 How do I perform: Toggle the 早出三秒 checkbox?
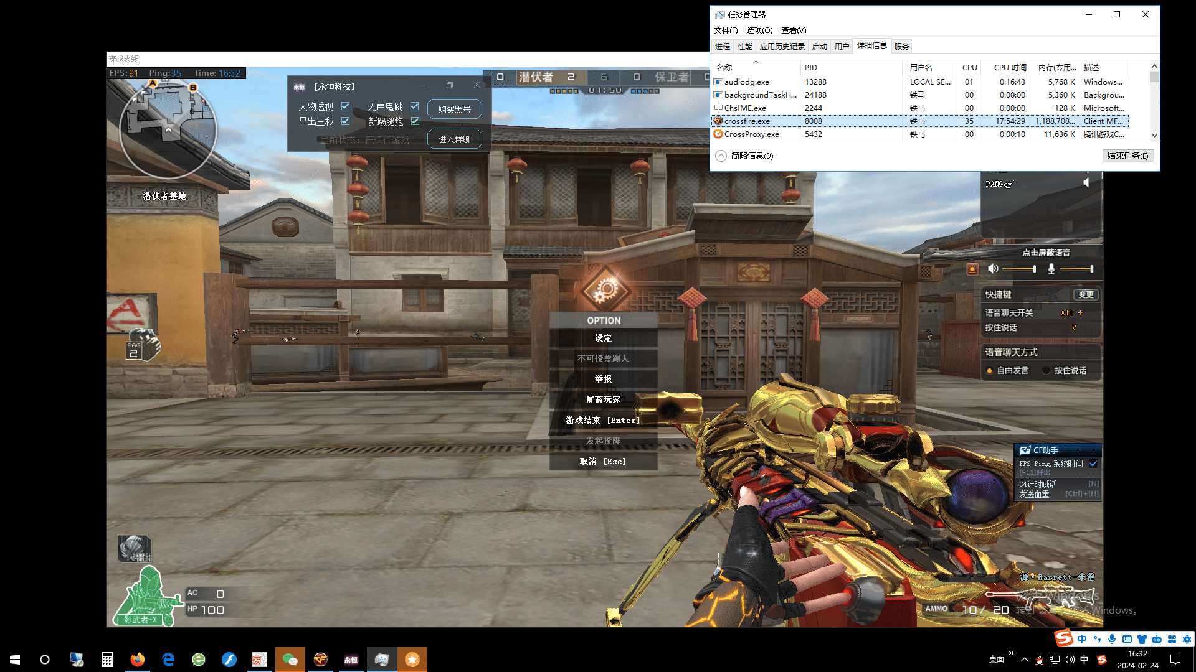(x=345, y=121)
